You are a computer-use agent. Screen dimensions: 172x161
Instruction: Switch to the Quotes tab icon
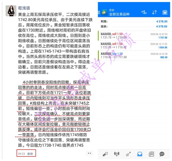tap(105, 154)
